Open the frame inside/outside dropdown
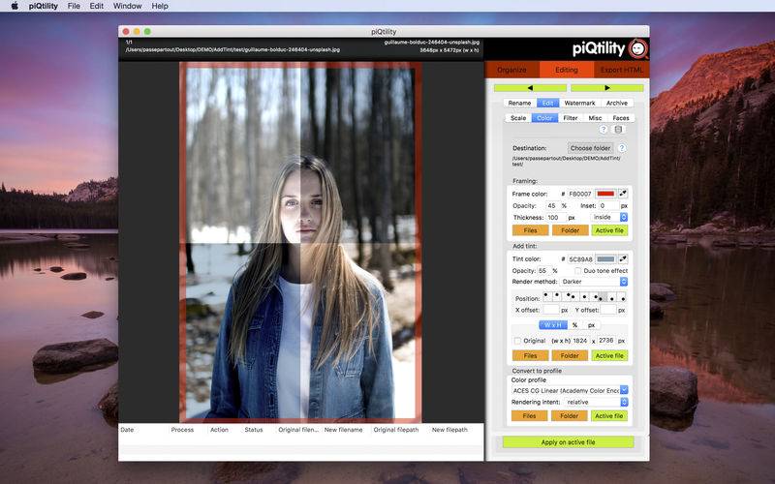Viewport: 775px width, 484px height. click(609, 217)
